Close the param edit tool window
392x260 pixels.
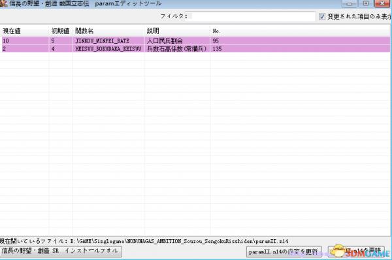(x=382, y=3)
